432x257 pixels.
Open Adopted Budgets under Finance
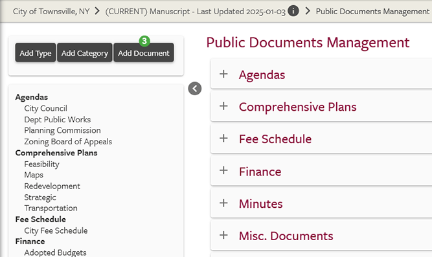(x=56, y=252)
